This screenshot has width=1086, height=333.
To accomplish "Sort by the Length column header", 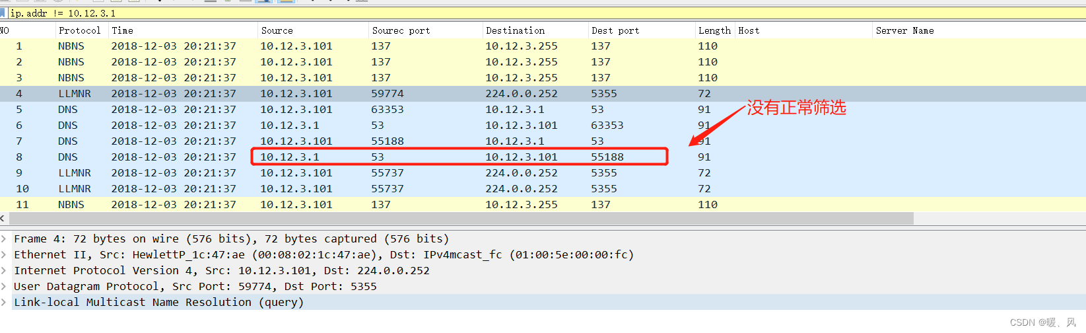I will (715, 30).
